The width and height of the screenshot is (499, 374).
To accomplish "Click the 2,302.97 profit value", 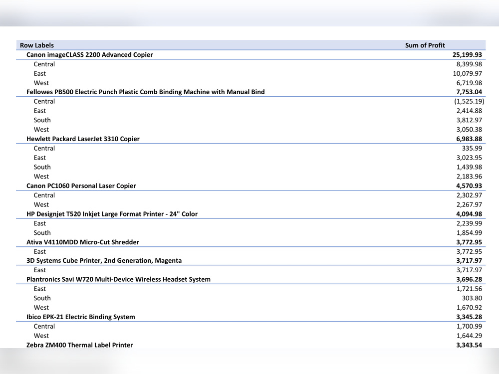I will tap(469, 195).
